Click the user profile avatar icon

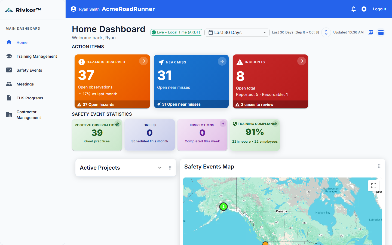[x=73, y=9]
